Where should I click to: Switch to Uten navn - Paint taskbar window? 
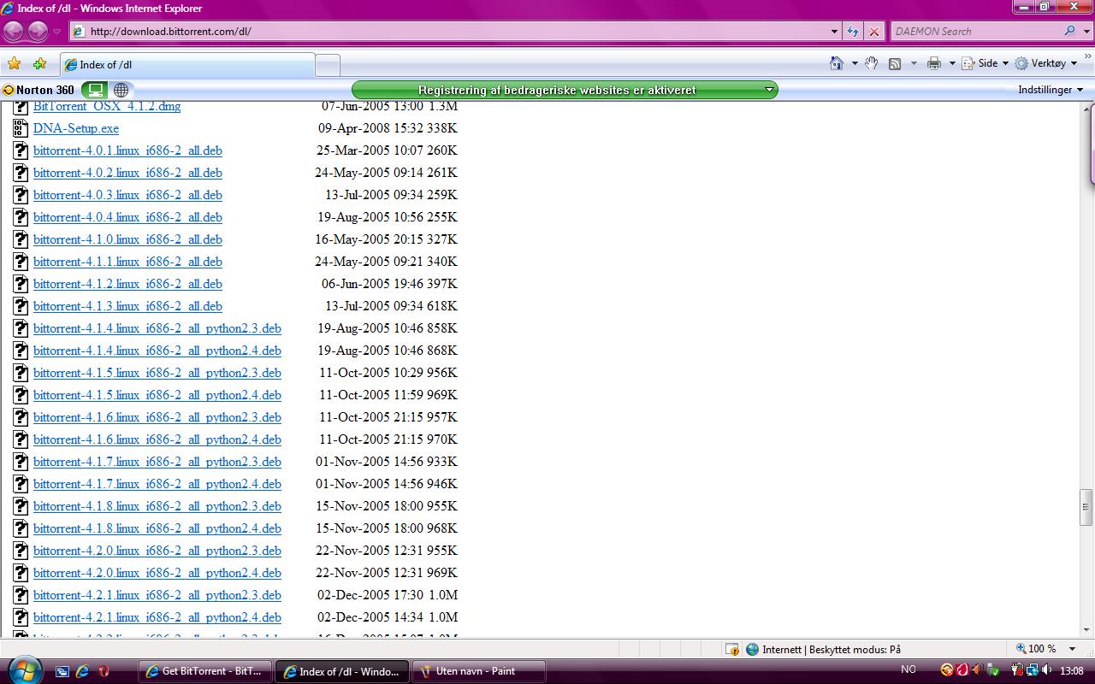coord(478,671)
